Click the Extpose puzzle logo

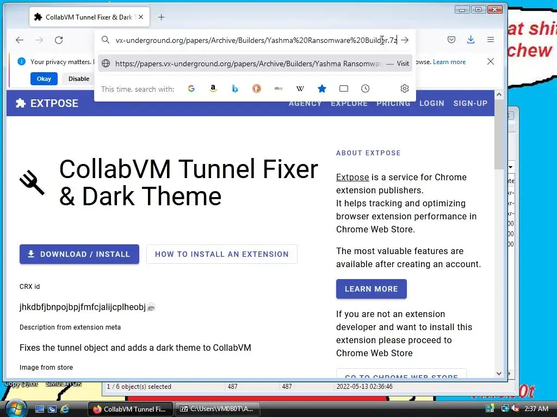click(21, 103)
